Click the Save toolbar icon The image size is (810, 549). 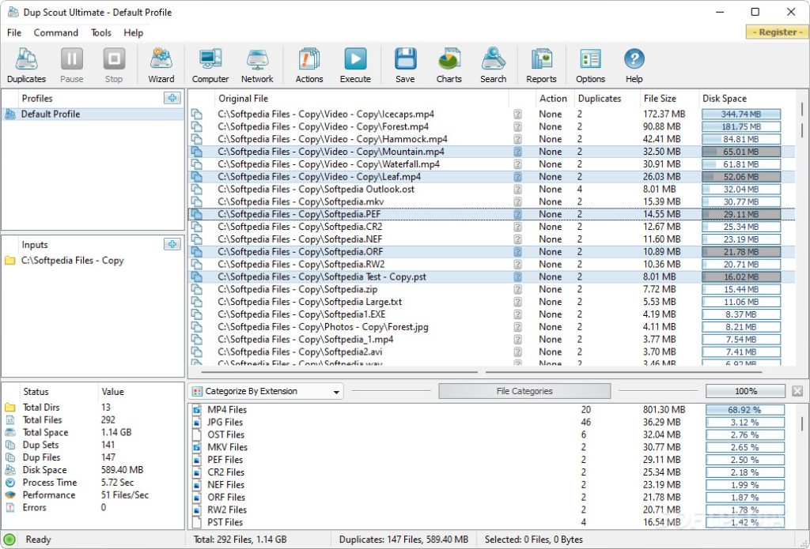[405, 65]
